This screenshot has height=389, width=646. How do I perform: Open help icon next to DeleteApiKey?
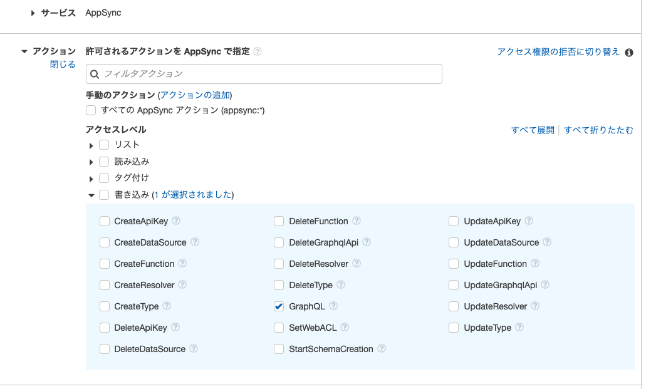pos(175,328)
